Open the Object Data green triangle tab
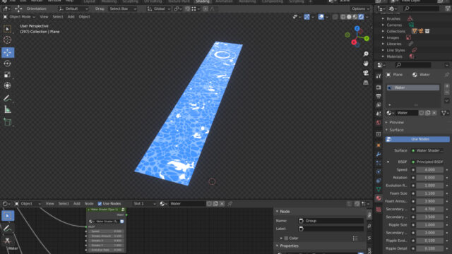 (x=379, y=189)
